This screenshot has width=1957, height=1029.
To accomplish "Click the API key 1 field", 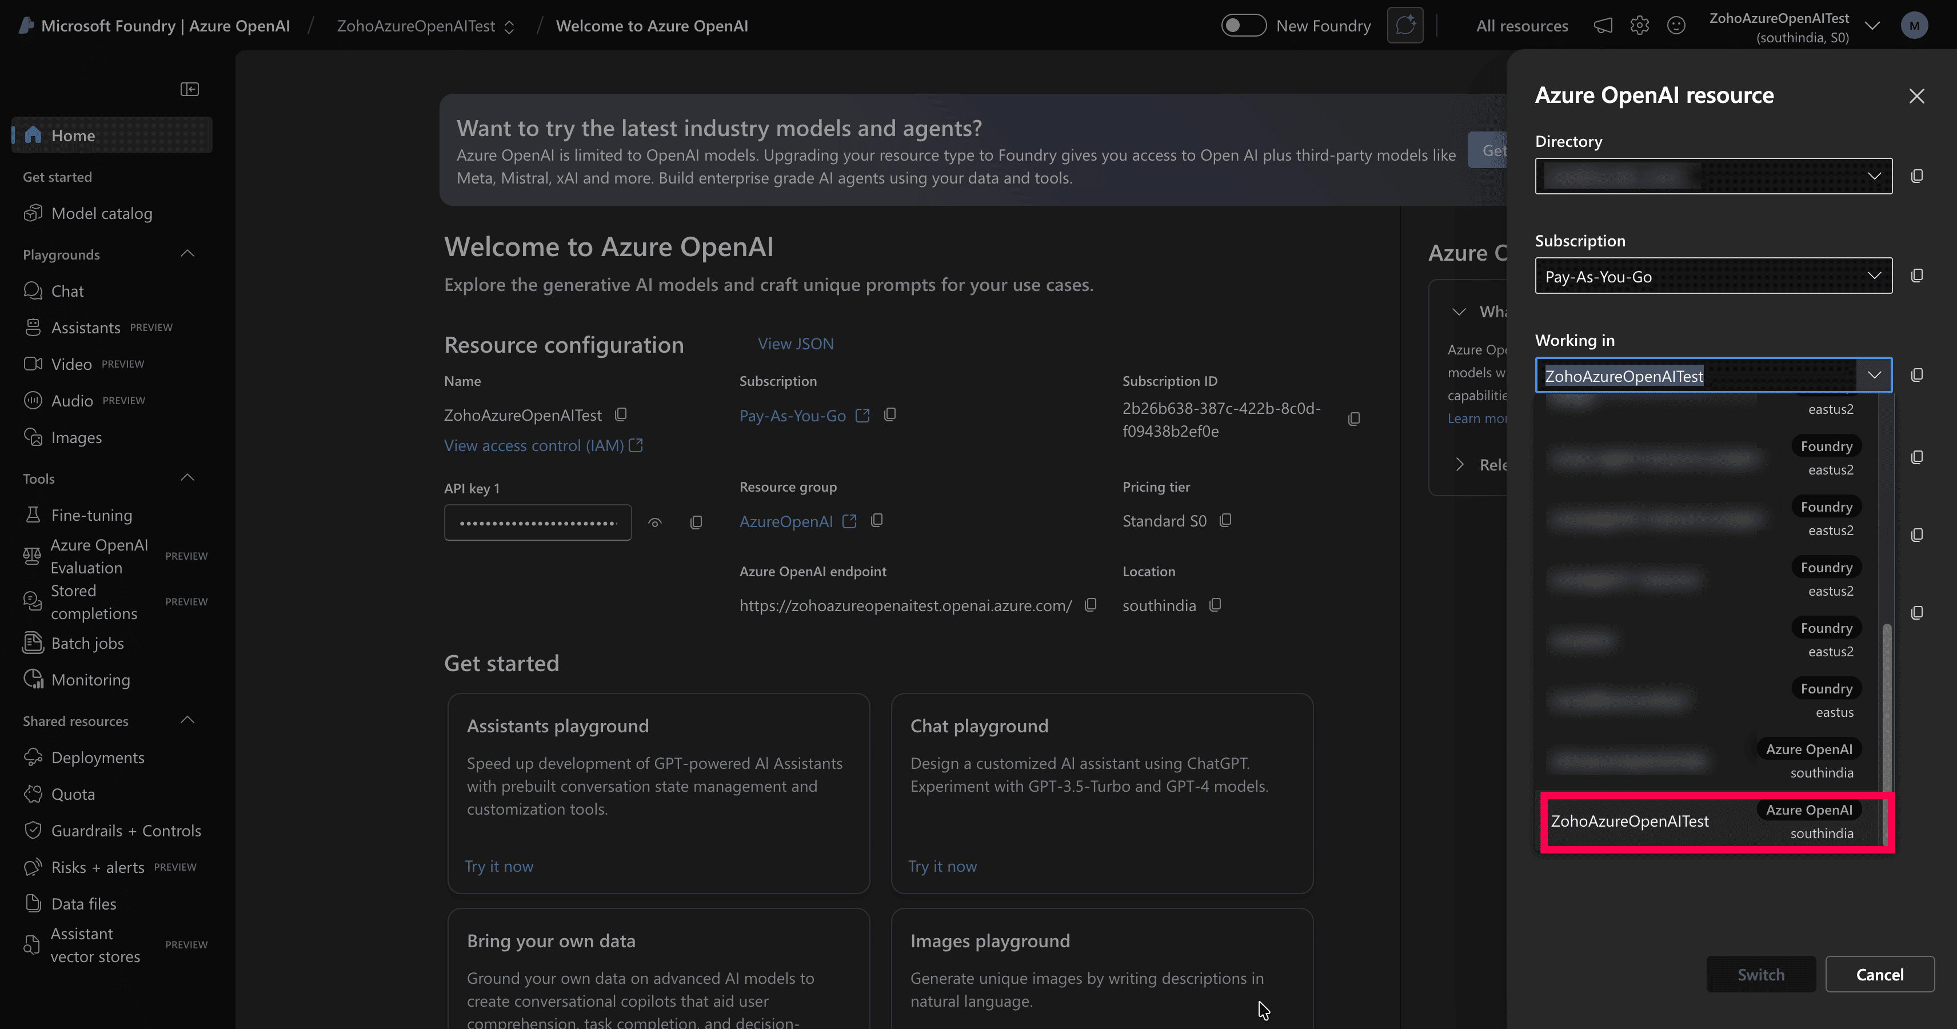I will tap(538, 523).
